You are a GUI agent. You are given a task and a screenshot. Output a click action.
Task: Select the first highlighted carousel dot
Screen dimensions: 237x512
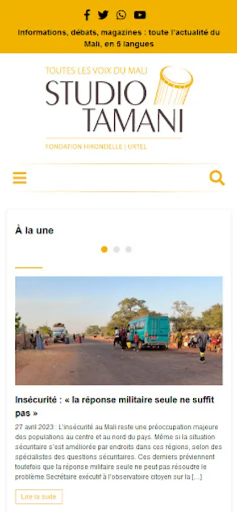tap(105, 250)
